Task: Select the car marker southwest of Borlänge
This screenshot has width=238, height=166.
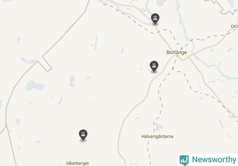Action: click(x=154, y=66)
